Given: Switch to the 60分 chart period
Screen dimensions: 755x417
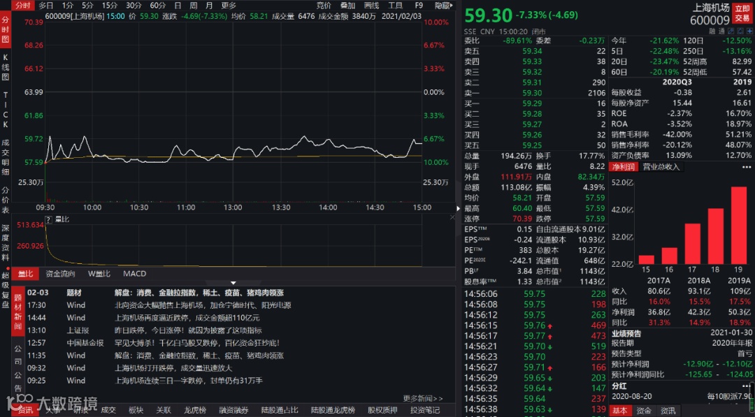Looking at the screenshot, I should tap(157, 6).
